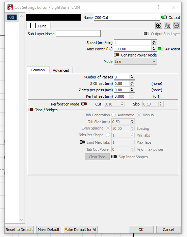
Task: Disable the Air Assist switch
Action: click(x=161, y=49)
